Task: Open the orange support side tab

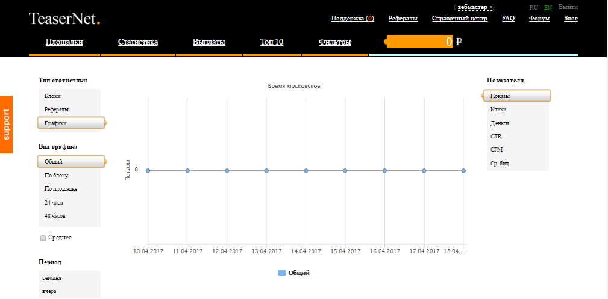Action: tap(7, 124)
